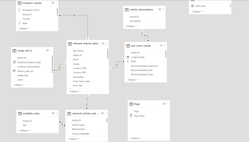This screenshot has width=249, height=142.
Task: Select relationship icon above relevant_articles_size table
Action: [x=87, y=105]
